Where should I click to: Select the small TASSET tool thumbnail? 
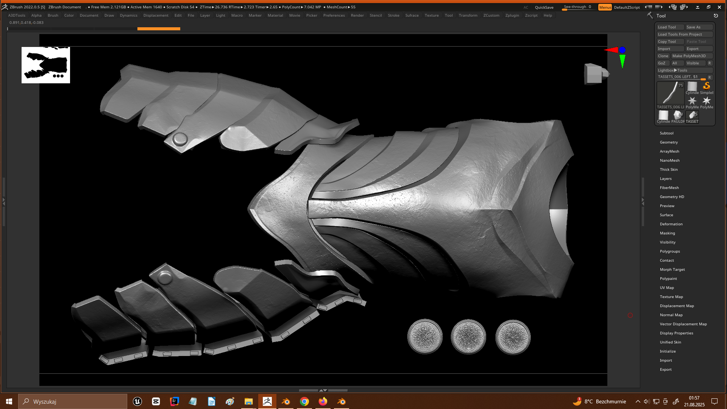click(692, 117)
